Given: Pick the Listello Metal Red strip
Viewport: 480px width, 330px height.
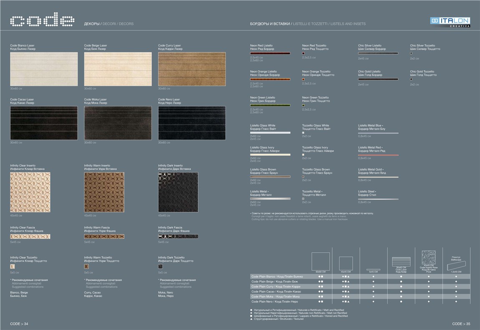Looking at the screenshot, I should pyautogui.click(x=378, y=155).
